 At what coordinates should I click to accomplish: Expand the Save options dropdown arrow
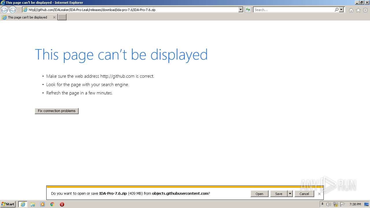tap(290, 194)
